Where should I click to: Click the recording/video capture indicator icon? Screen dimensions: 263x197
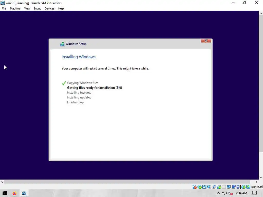234,187
